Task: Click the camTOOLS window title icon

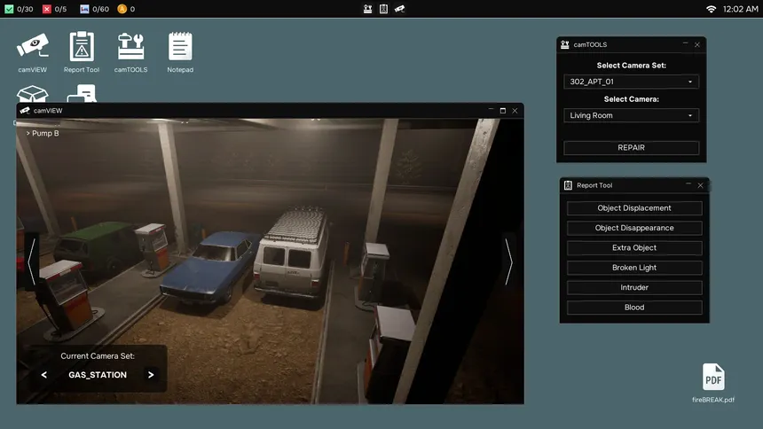Action: point(565,44)
